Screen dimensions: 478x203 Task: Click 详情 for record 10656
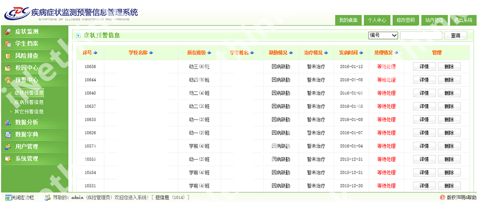click(424, 67)
